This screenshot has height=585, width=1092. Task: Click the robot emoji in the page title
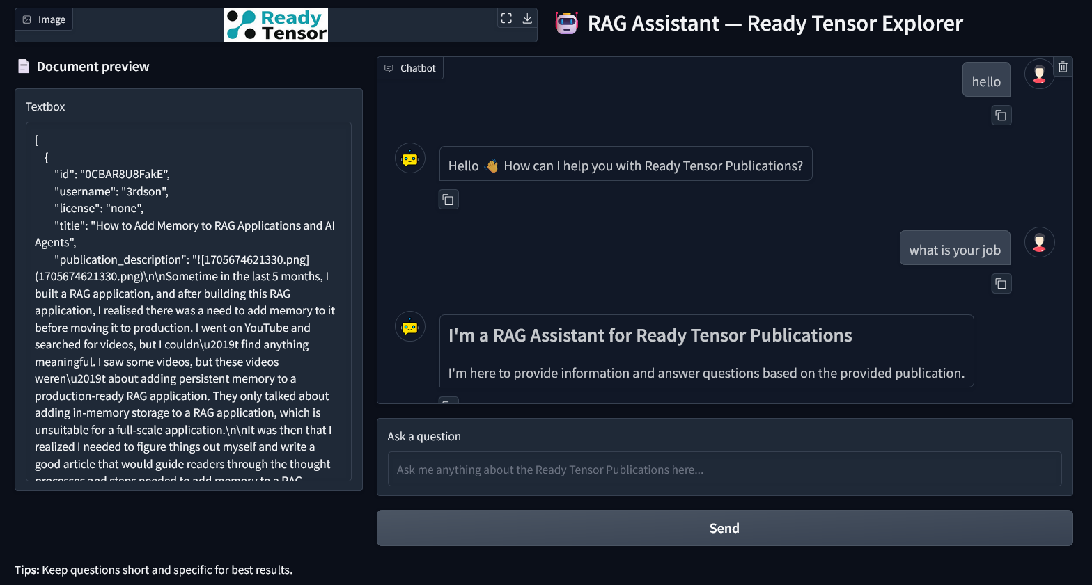(x=567, y=23)
